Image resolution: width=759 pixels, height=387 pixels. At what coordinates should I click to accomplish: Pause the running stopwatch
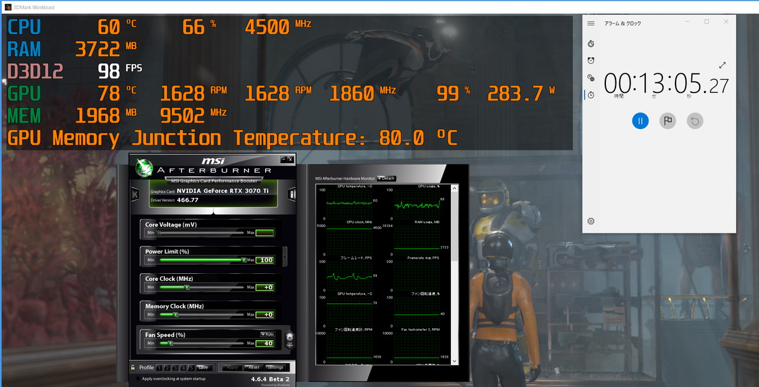(640, 121)
